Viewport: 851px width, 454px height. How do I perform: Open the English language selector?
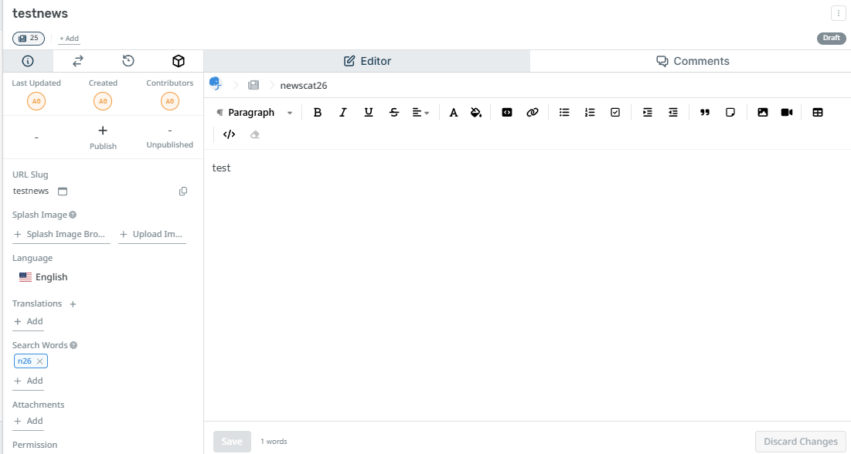point(44,277)
